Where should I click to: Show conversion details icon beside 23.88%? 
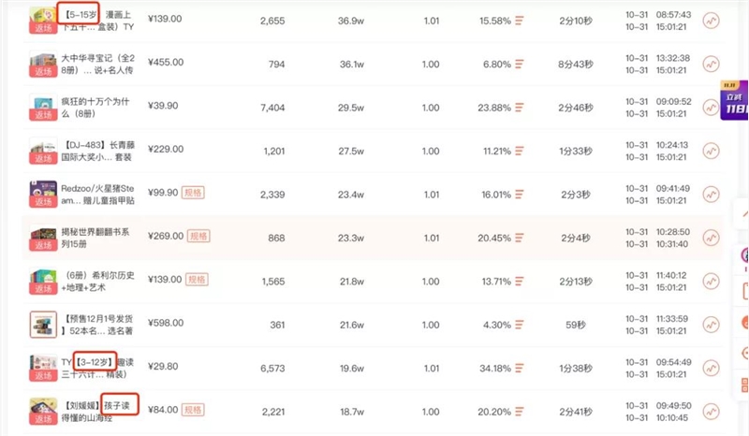pyautogui.click(x=520, y=108)
